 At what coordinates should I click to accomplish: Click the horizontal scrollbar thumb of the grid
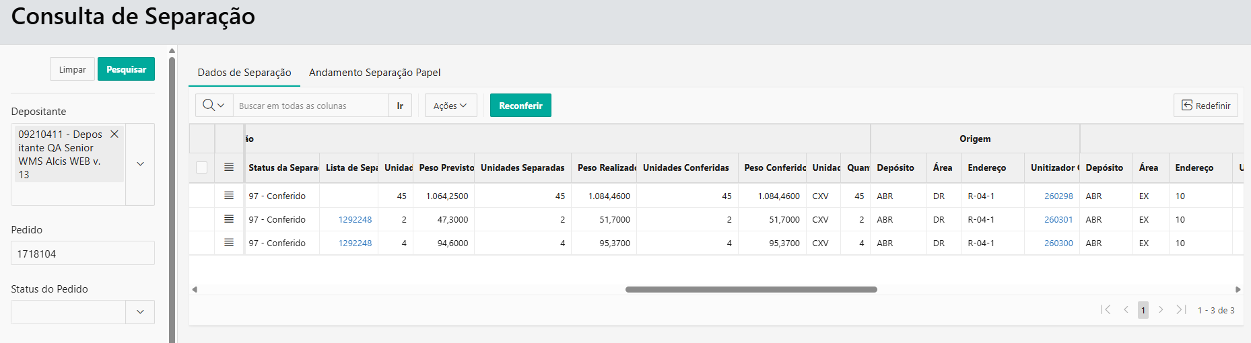click(751, 289)
